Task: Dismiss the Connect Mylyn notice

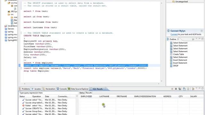Action: point(201,31)
